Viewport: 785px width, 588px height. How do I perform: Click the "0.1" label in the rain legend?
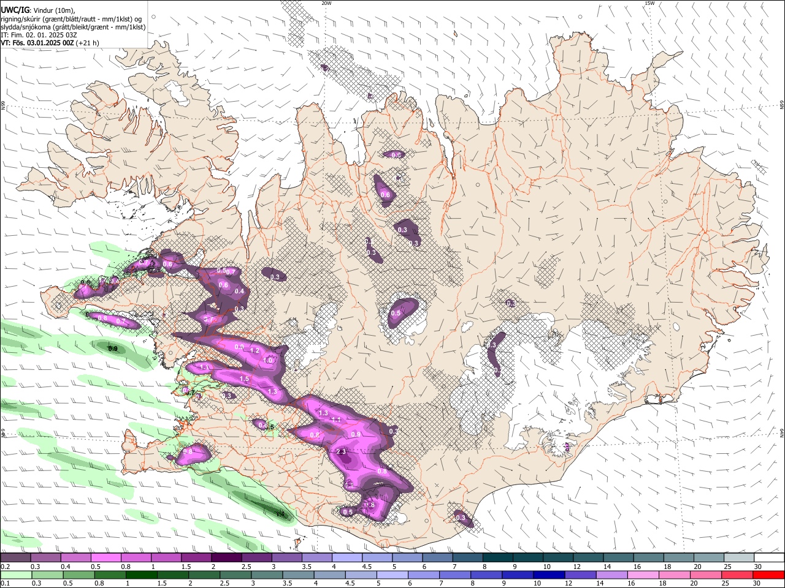5,584
